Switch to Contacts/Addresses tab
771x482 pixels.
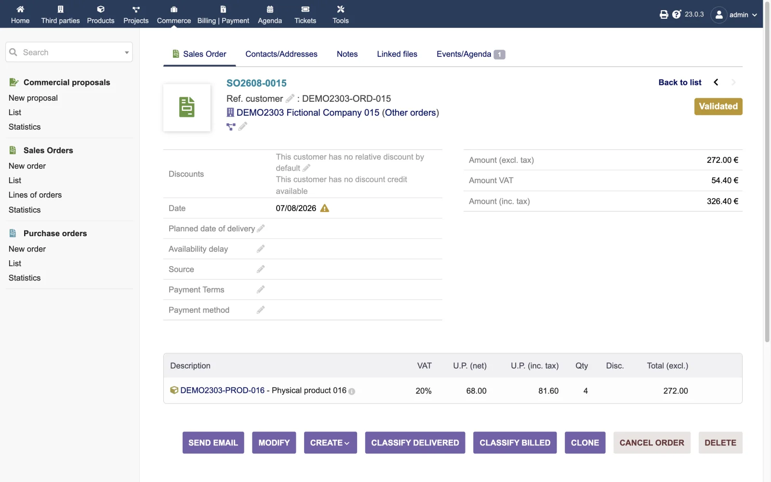281,54
